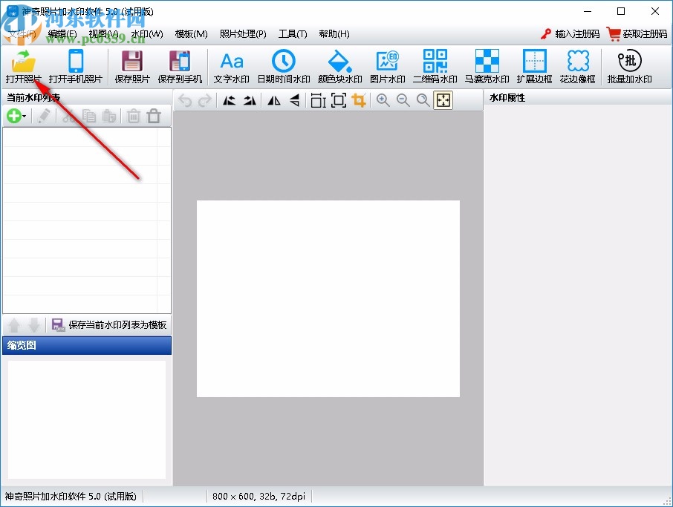
Task: Click status bar text 800 x 600, 32b, 72dpi
Action: click(259, 497)
